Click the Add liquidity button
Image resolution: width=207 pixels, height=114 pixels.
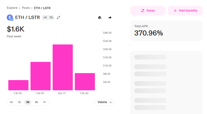click(185, 11)
